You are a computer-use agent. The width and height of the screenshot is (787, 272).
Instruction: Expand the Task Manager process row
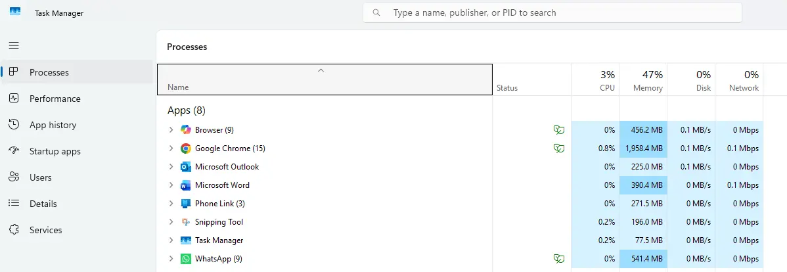(x=171, y=240)
